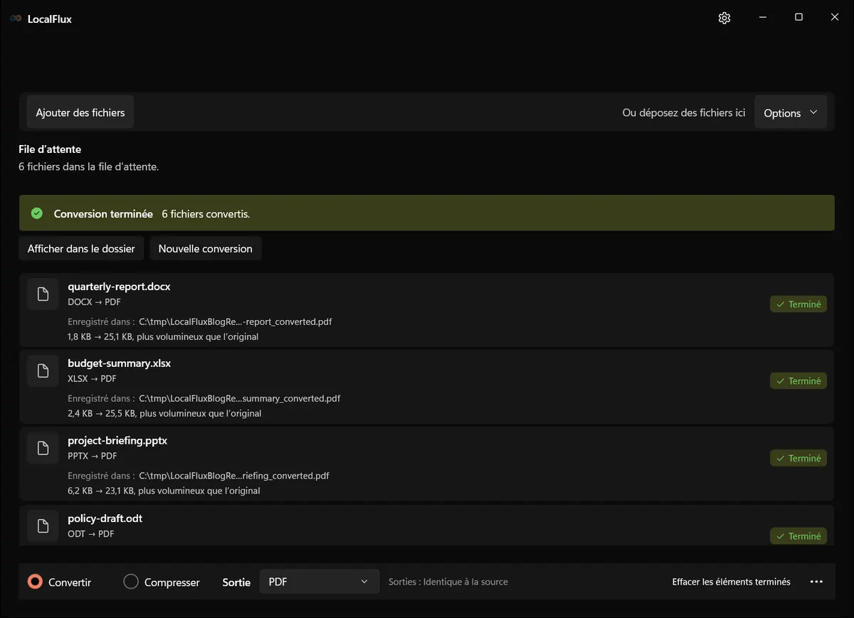Select the Compresser radio button
Screen dimensions: 854x618
point(131,582)
